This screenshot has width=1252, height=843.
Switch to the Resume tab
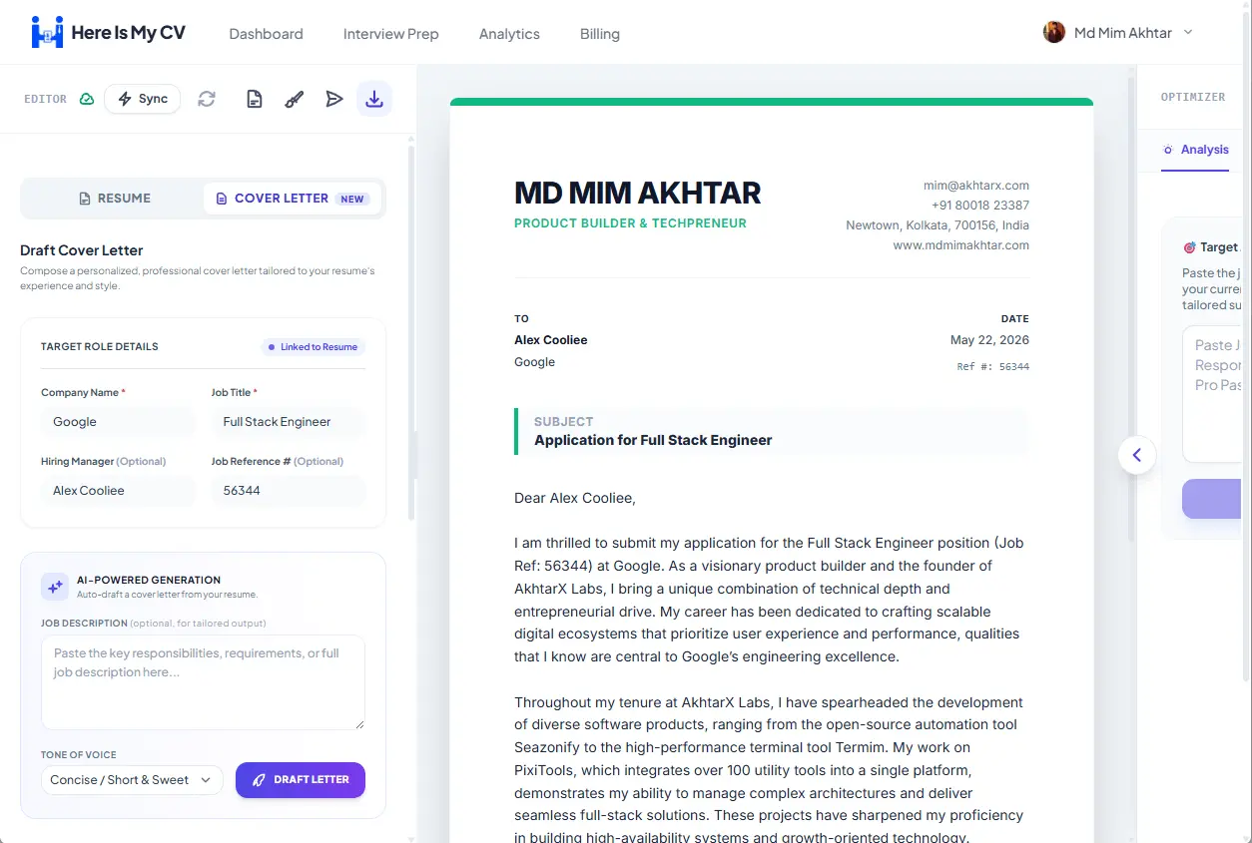[114, 199]
